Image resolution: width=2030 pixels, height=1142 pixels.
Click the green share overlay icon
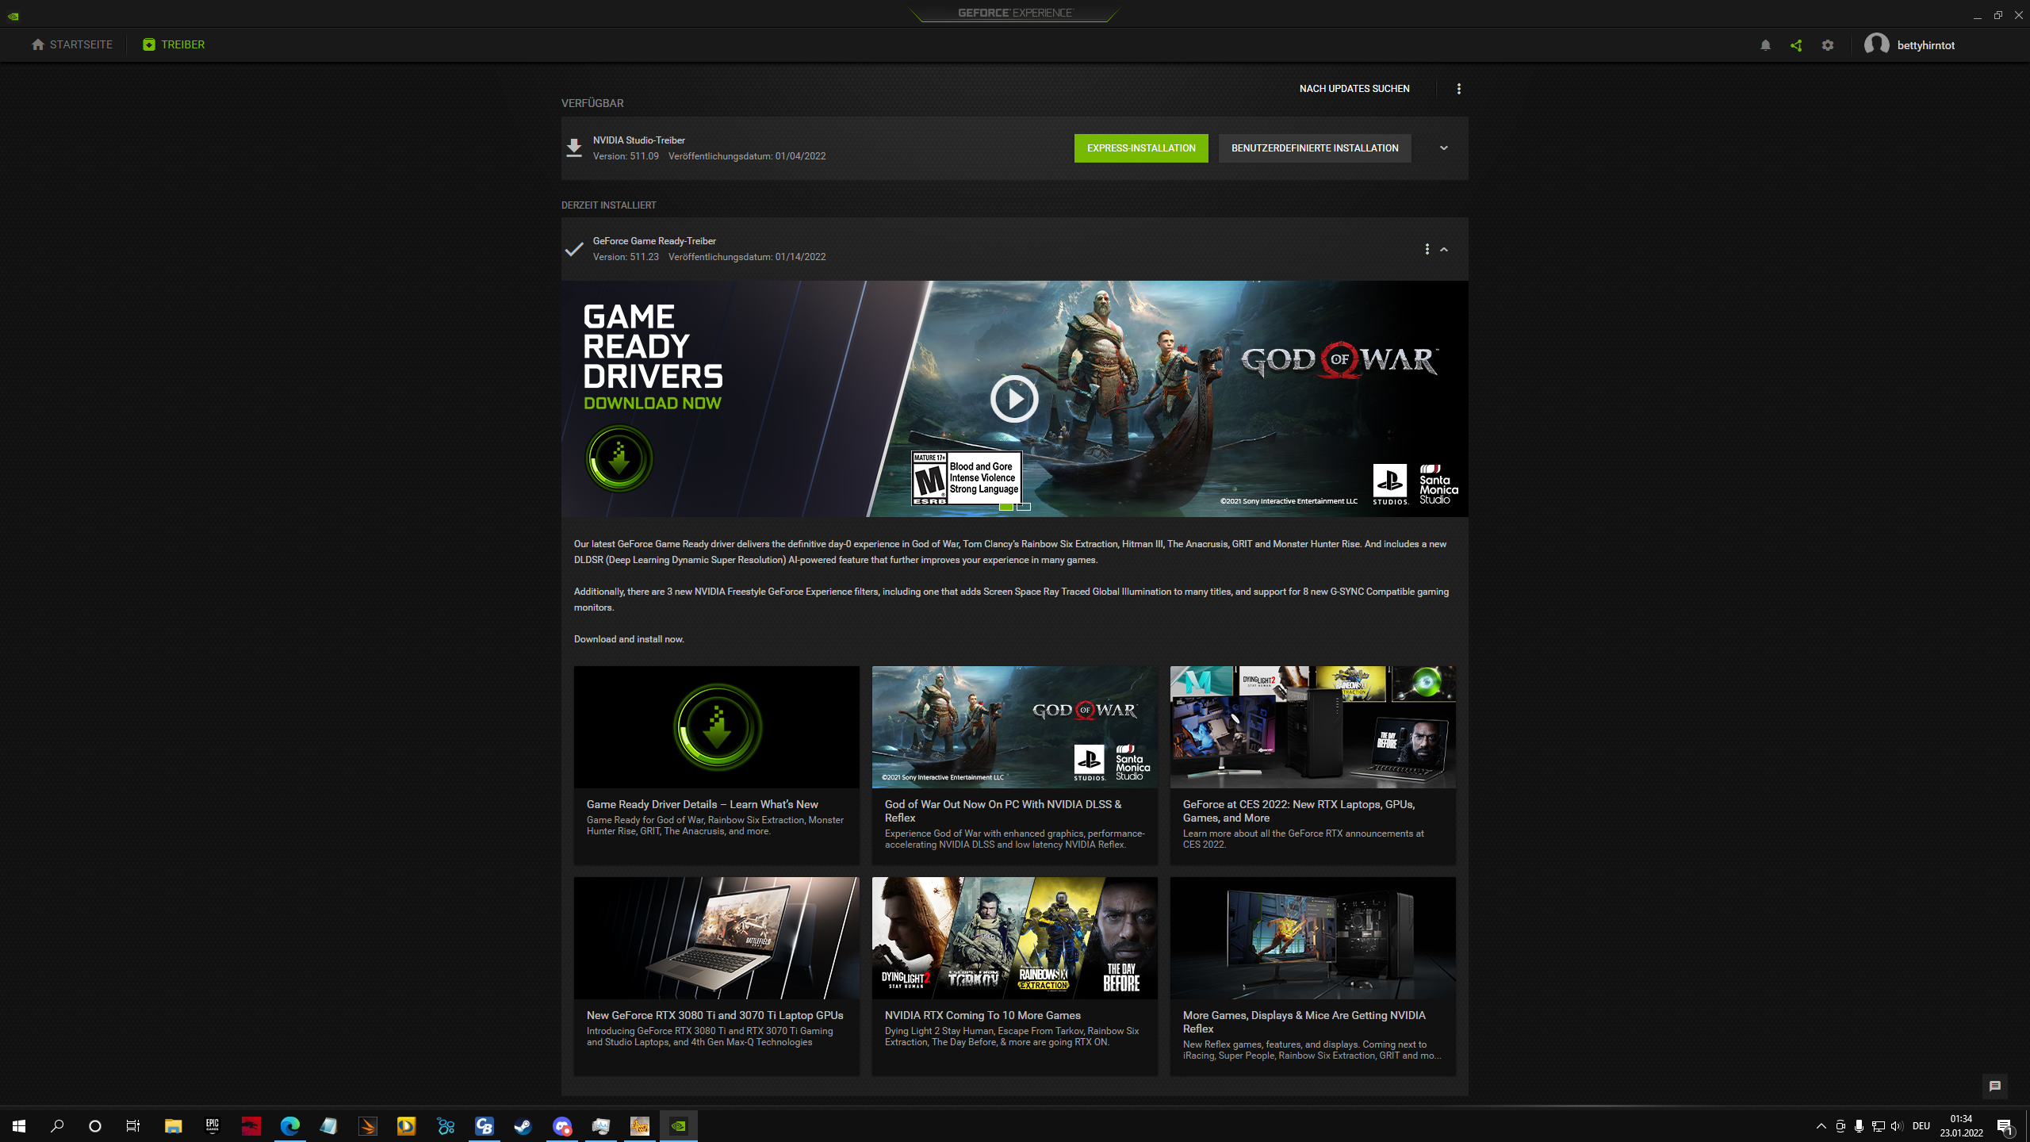point(1796,45)
